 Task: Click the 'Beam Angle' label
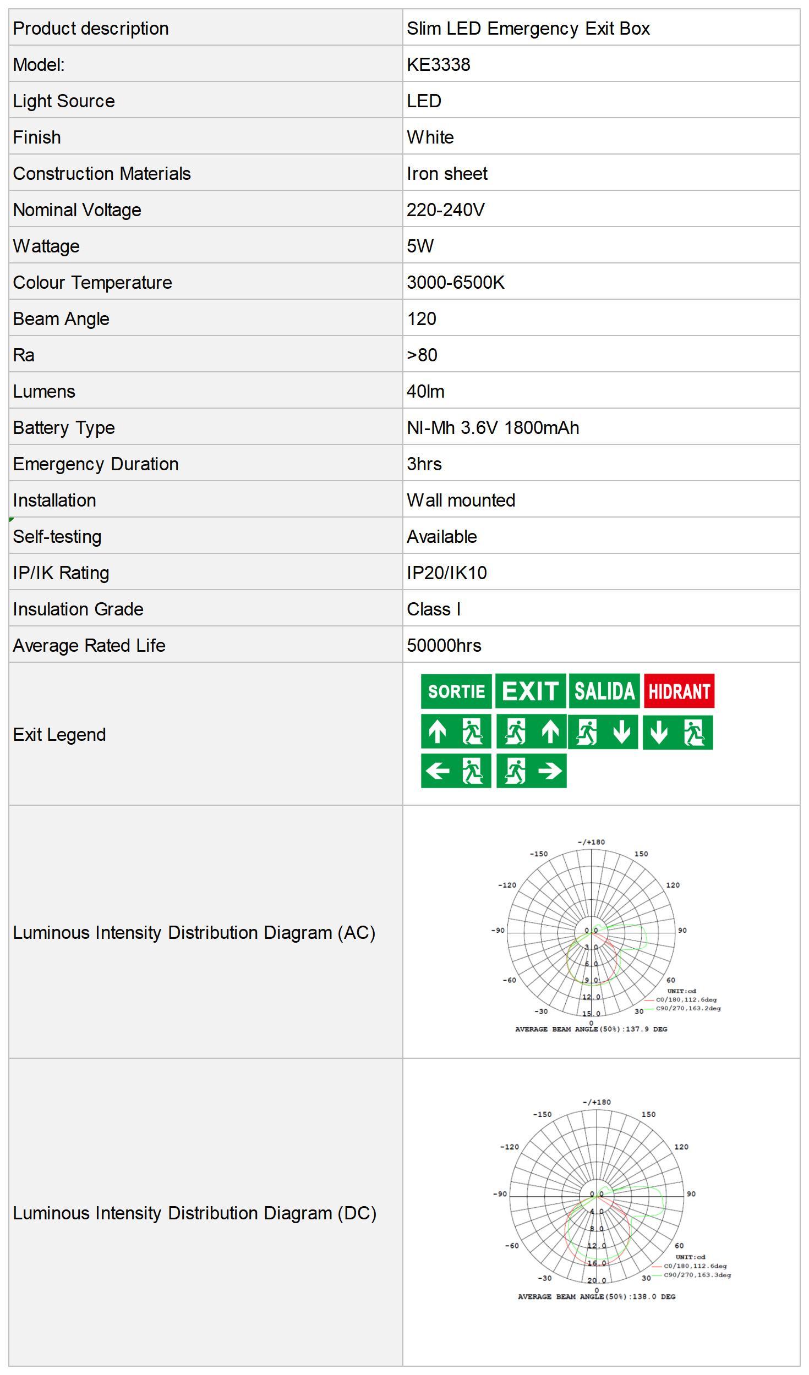pos(61,318)
